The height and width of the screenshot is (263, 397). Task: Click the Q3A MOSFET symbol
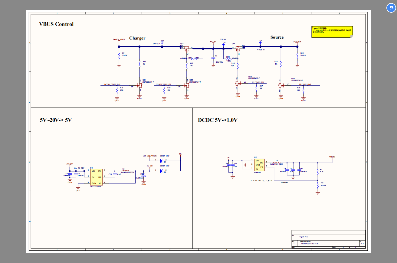(139, 85)
